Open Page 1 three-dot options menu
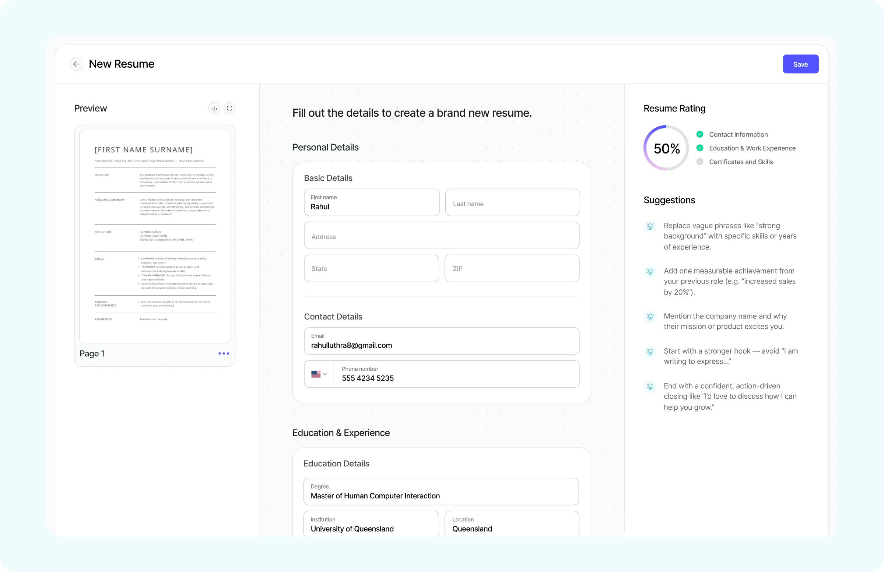 click(x=224, y=353)
